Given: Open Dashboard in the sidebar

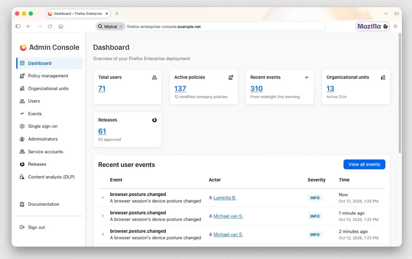Looking at the screenshot, I should pos(50,63).
